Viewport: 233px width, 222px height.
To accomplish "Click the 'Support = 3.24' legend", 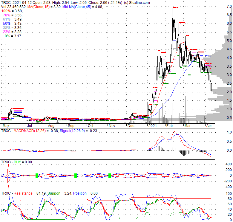I will pyautogui.click(x=60, y=193).
